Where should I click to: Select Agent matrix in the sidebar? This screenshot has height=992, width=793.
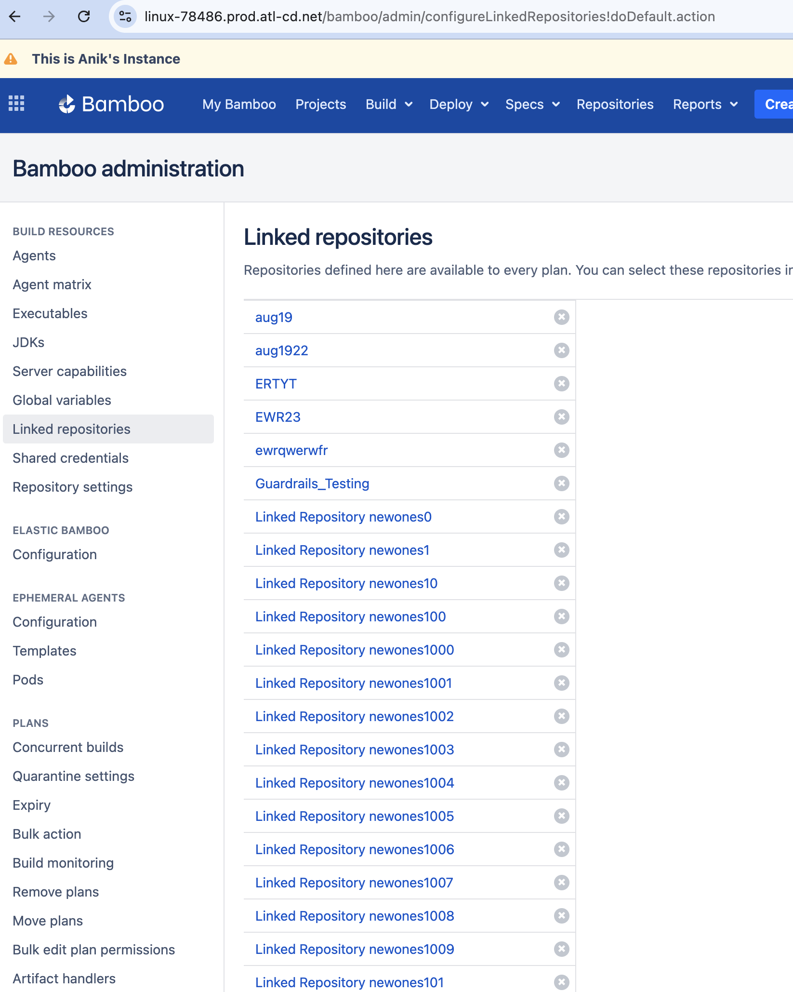pyautogui.click(x=52, y=284)
